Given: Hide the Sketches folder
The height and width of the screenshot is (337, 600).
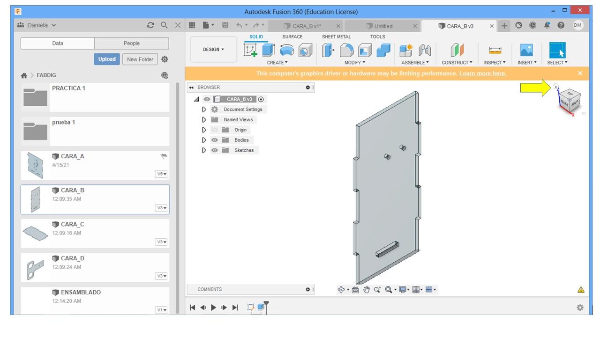Looking at the screenshot, I should point(215,150).
